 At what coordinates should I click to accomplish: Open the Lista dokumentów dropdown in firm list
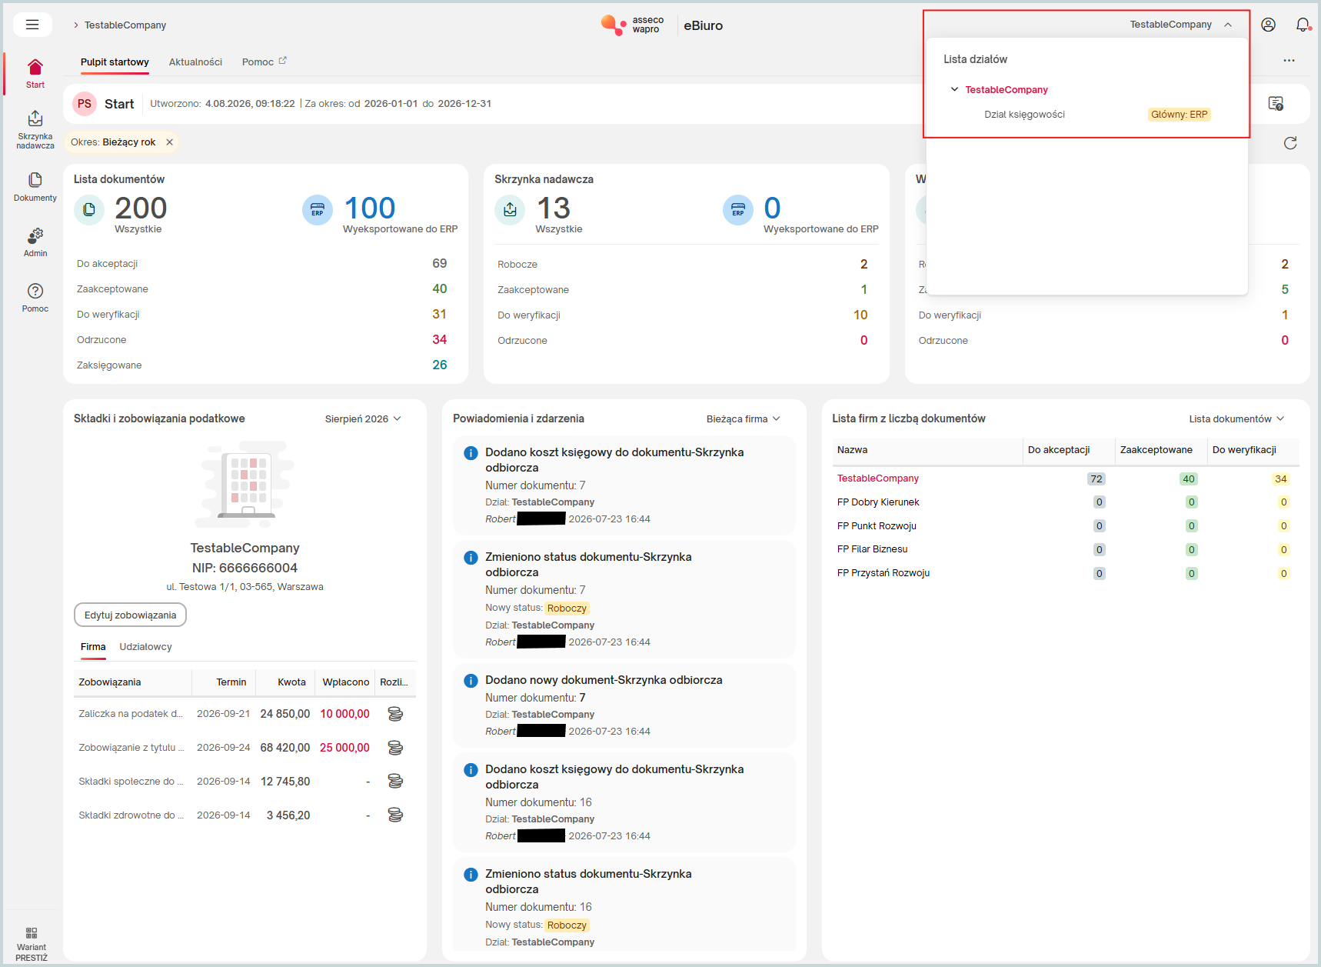pos(1236,419)
